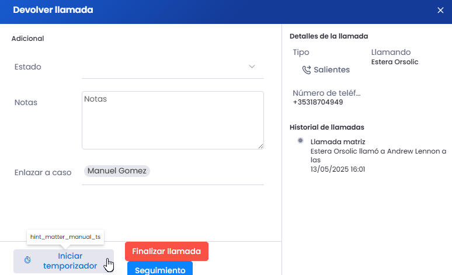Click the Notas textarea resize handle

pyautogui.click(x=260, y=146)
